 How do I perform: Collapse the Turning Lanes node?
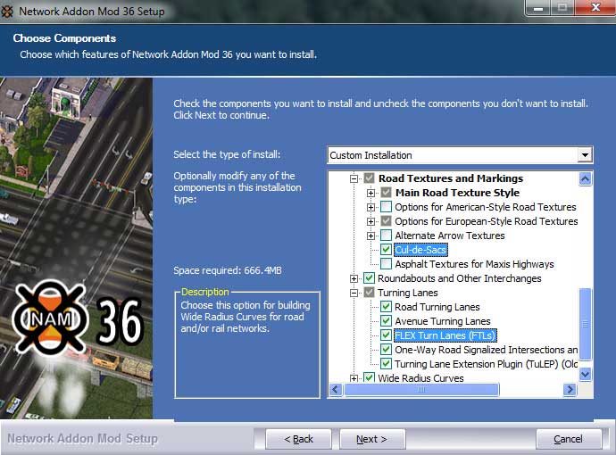[x=354, y=293]
